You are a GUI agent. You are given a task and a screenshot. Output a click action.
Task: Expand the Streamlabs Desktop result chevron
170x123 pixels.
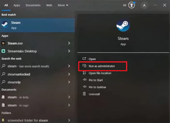click(x=69, y=51)
